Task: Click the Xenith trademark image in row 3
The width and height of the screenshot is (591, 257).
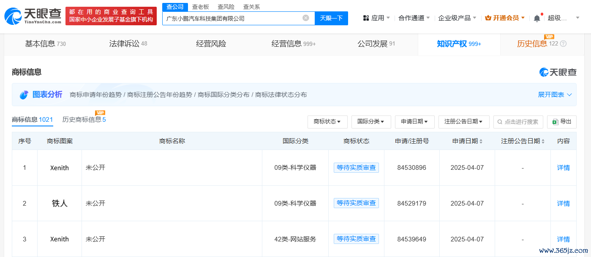Action: [x=60, y=239]
